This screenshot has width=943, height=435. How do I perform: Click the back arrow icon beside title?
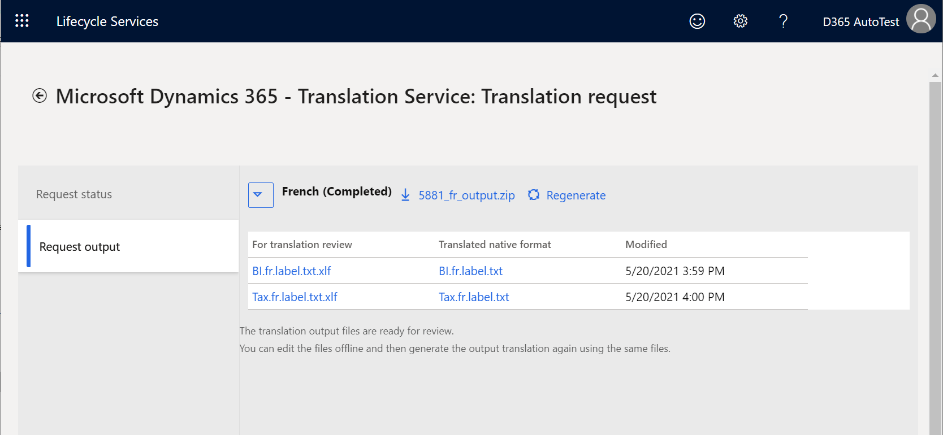click(40, 96)
